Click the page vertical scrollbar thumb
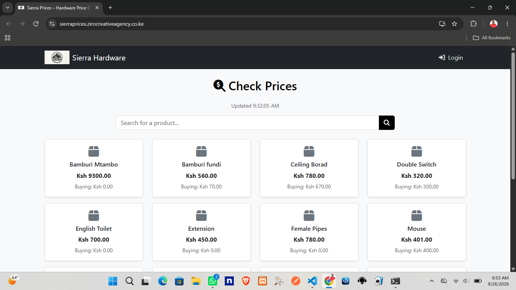 coord(513,116)
